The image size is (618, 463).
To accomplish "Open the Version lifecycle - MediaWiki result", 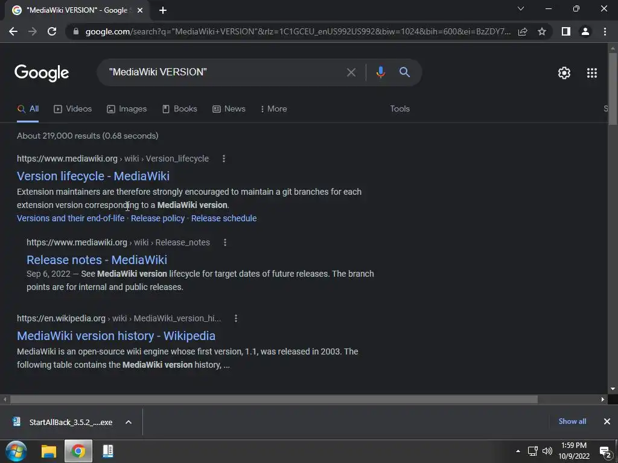I will coord(93,176).
